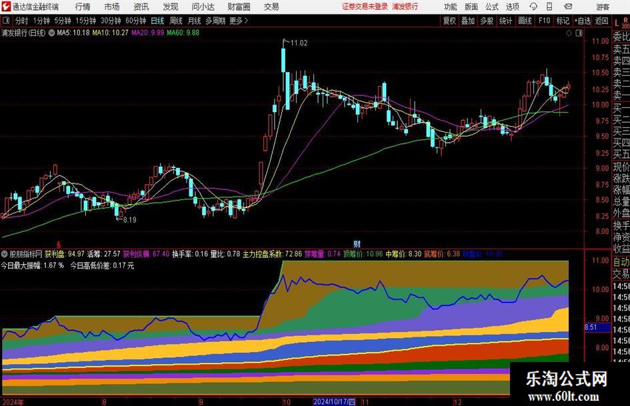Click the 复权 toolbar button
The height and width of the screenshot is (406, 630).
[x=449, y=21]
